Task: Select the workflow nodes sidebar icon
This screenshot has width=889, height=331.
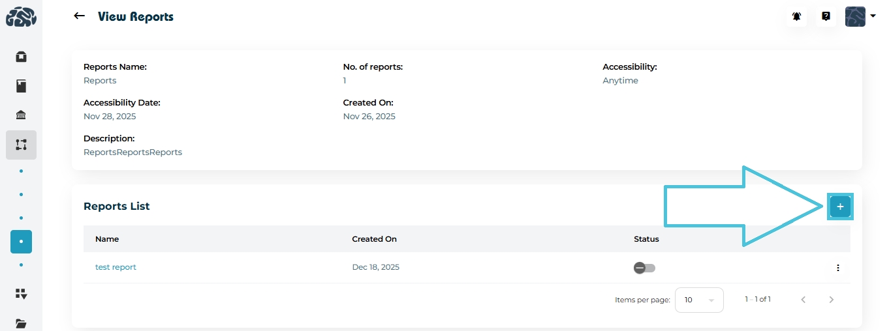Action: [x=21, y=145]
